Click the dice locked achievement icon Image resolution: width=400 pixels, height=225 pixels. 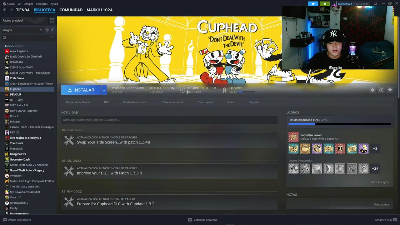tap(305, 168)
